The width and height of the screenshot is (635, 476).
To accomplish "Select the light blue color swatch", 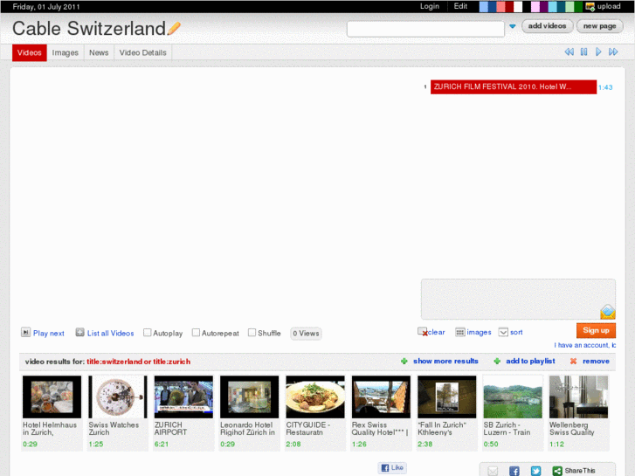I will (484, 6).
